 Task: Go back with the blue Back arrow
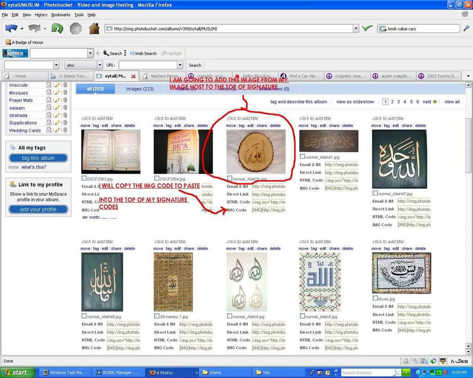point(12,28)
